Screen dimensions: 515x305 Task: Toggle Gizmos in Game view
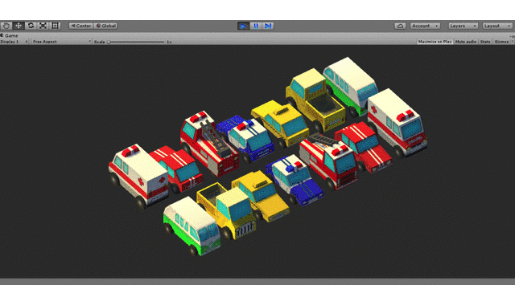(x=501, y=42)
